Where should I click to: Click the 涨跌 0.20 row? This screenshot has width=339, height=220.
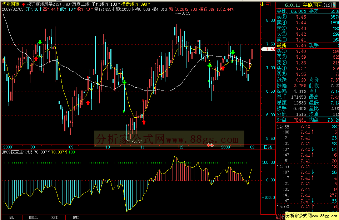click(291, 80)
